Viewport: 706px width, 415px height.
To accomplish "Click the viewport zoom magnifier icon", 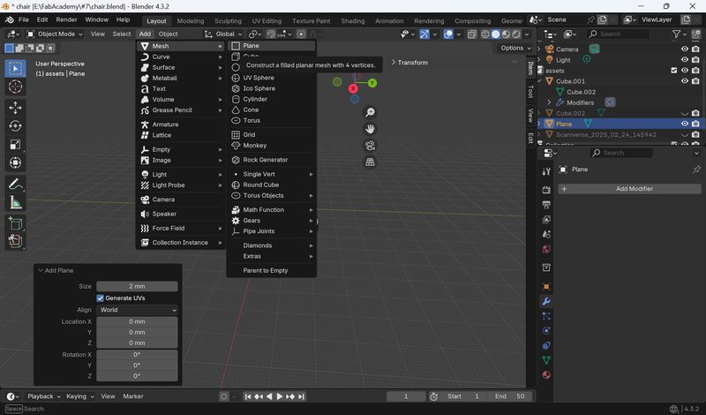I will pyautogui.click(x=370, y=112).
